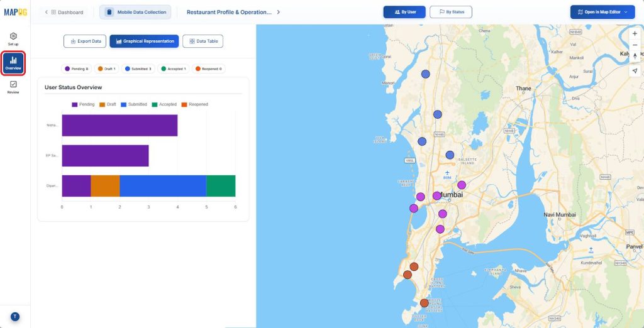Toggle Accepted series in chart legend
The image size is (644, 328).
pos(164,104)
